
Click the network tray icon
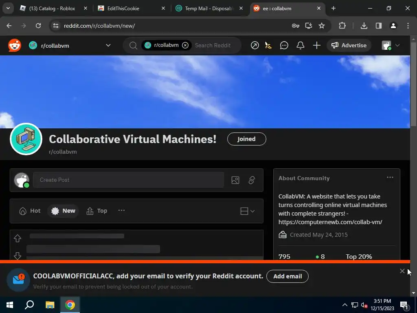pos(355,305)
